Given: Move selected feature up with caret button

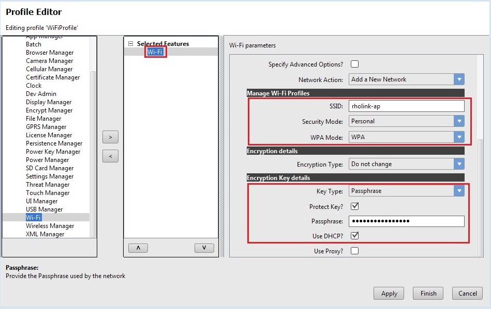Looking at the screenshot, I should coord(138,248).
